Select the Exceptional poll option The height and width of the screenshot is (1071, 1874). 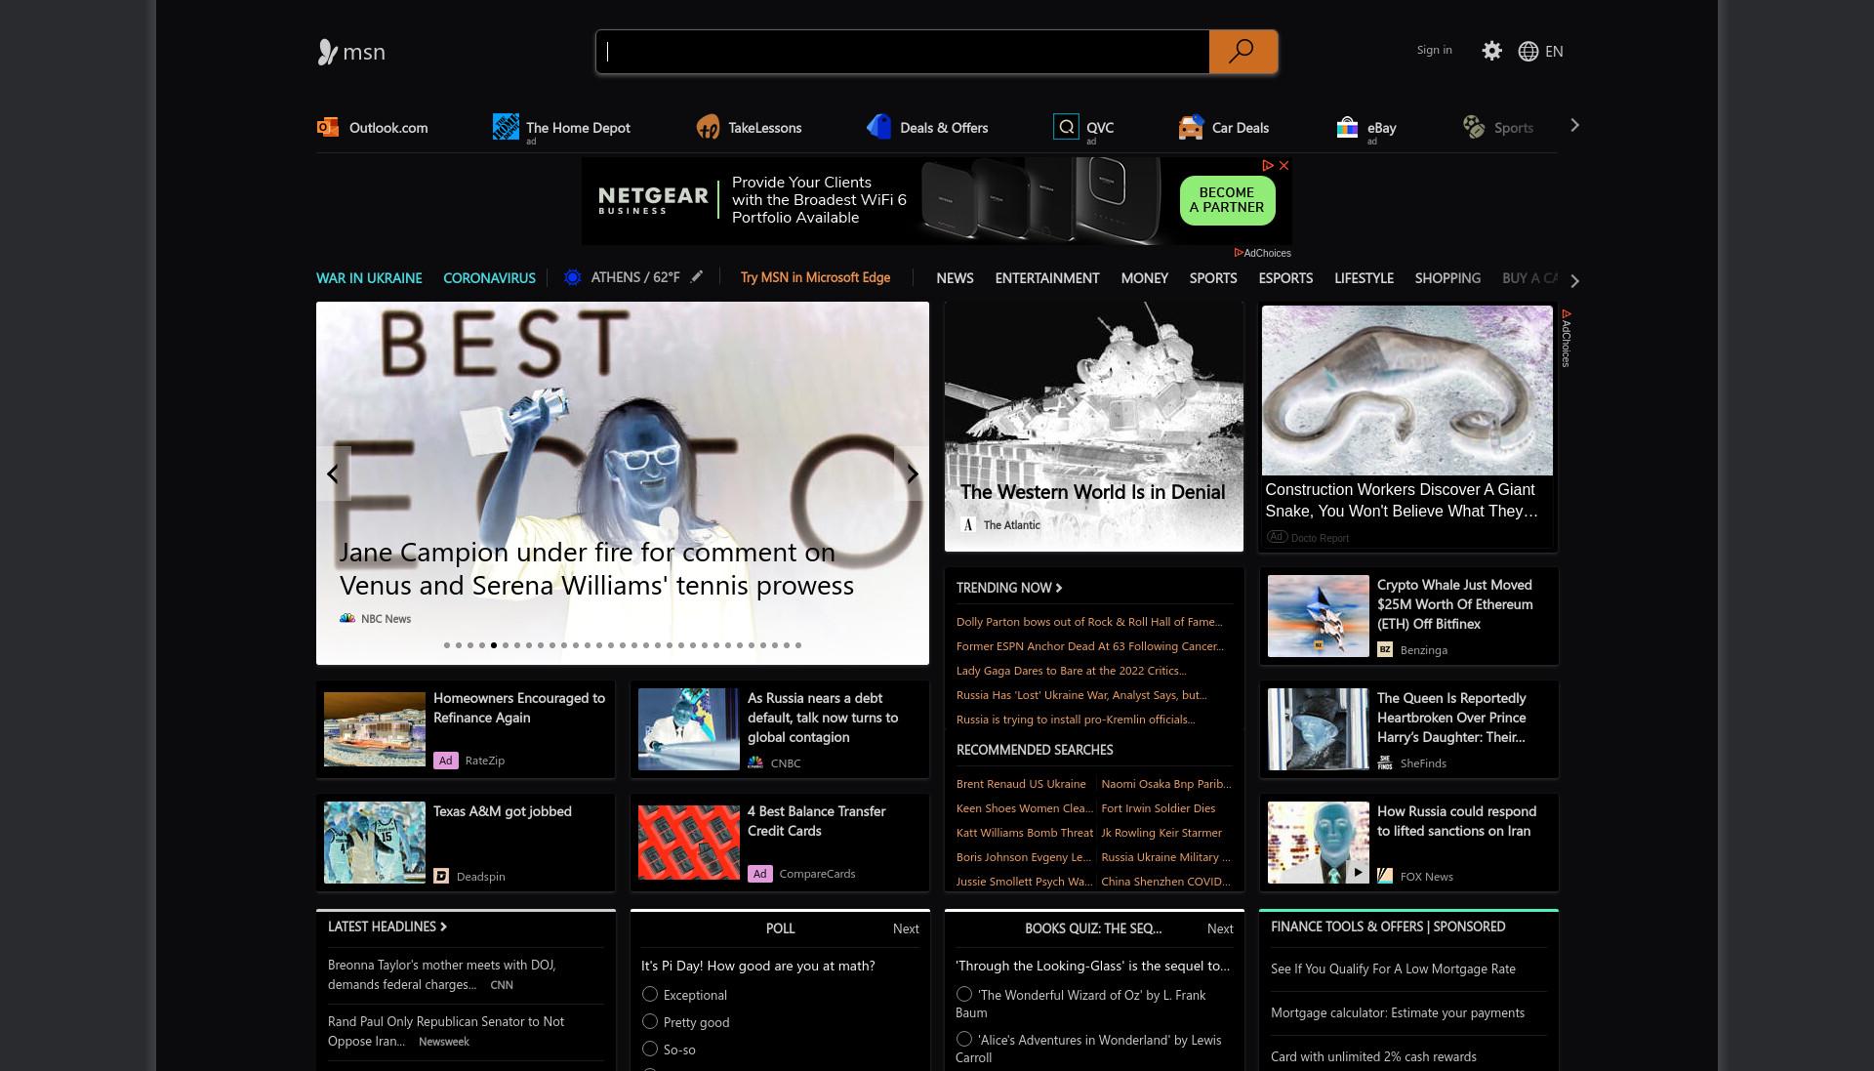[x=650, y=994]
